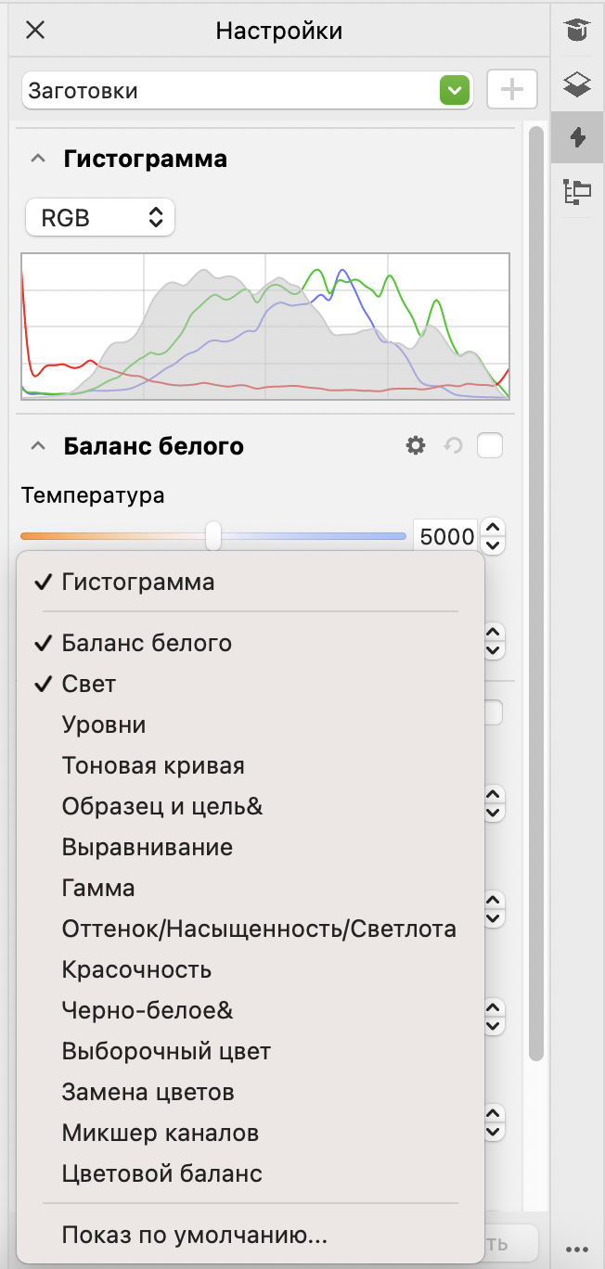Click the Температура slider handle
Image resolution: width=605 pixels, height=1269 pixels.
(213, 535)
